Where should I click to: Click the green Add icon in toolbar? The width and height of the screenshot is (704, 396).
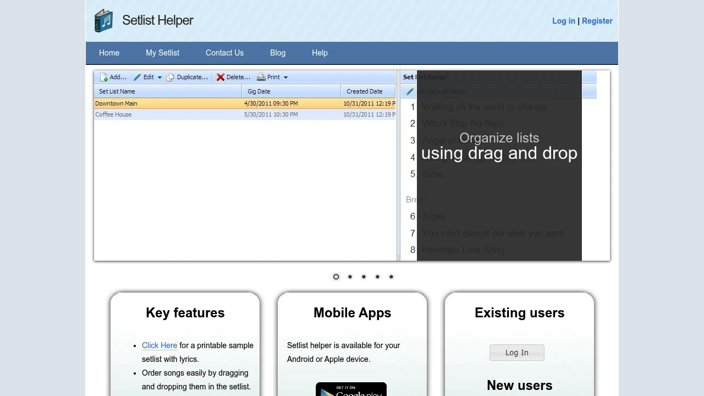[x=104, y=78]
